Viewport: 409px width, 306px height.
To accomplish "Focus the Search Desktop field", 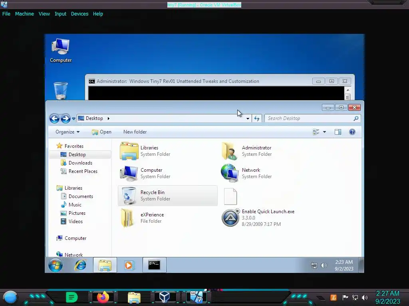I will click(312, 118).
